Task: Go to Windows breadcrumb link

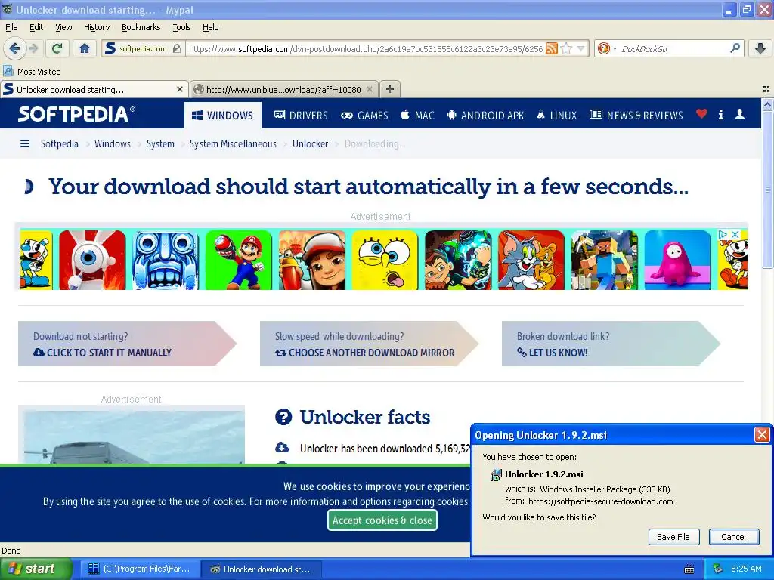Action: point(113,143)
